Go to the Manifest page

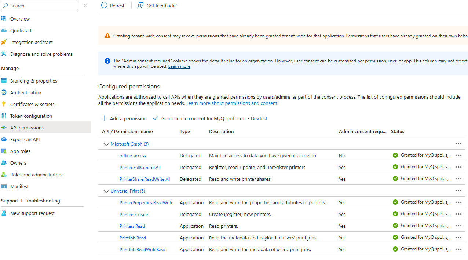pos(19,186)
